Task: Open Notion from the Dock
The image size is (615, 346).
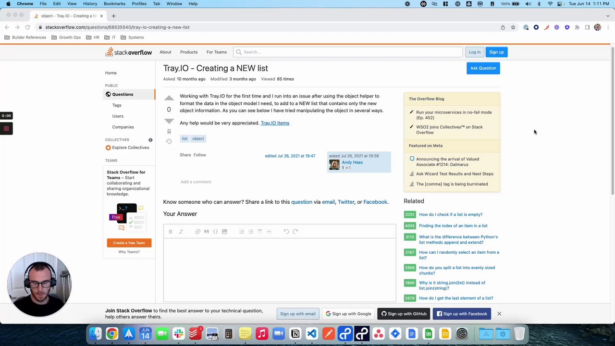Action: (295, 334)
